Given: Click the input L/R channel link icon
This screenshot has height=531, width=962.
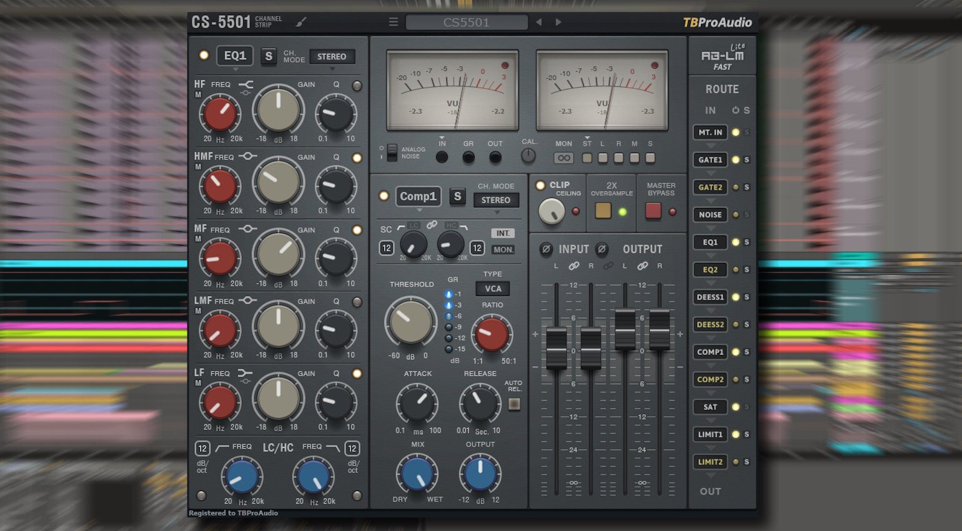Looking at the screenshot, I should [x=573, y=266].
